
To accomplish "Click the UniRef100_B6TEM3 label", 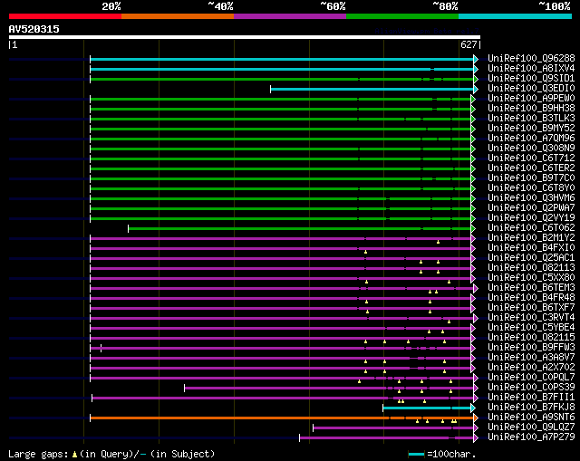I will tap(531, 288).
